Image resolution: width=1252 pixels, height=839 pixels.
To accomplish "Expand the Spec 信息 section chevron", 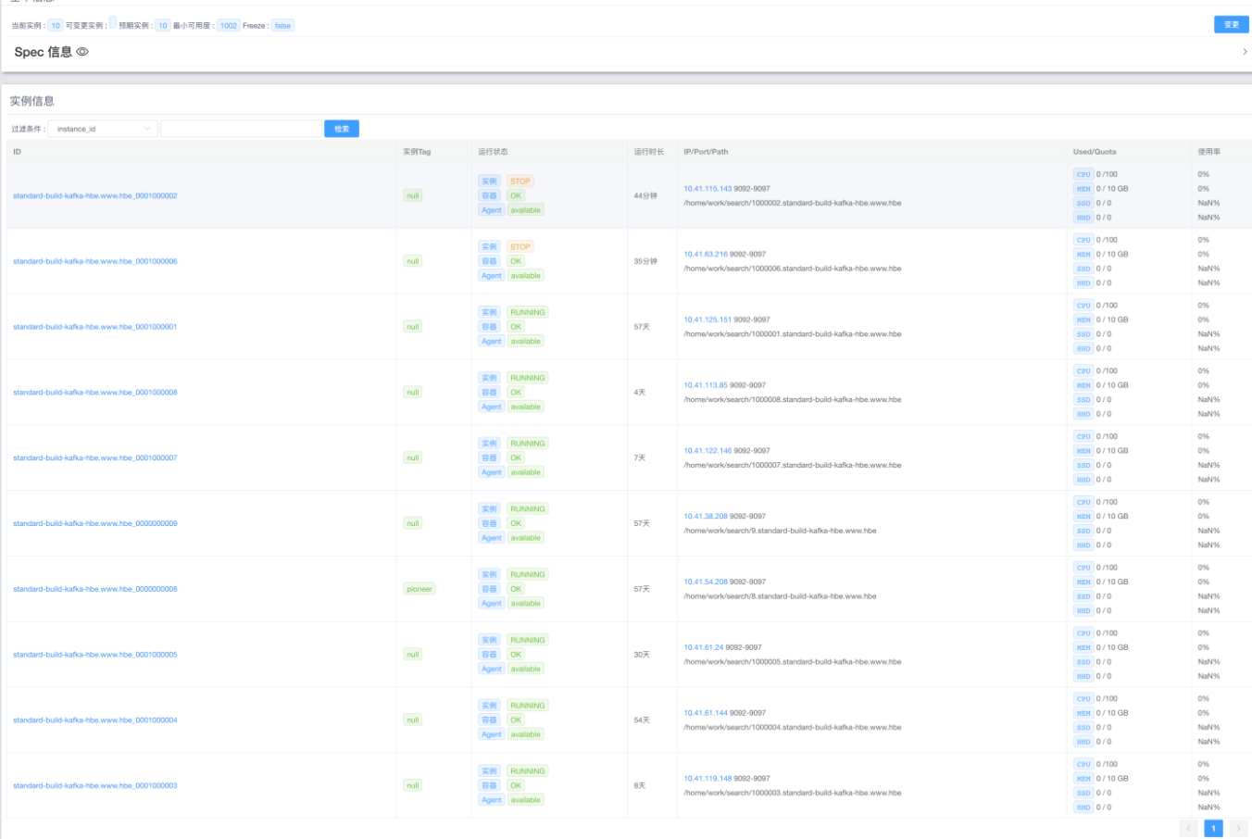I will [1244, 52].
